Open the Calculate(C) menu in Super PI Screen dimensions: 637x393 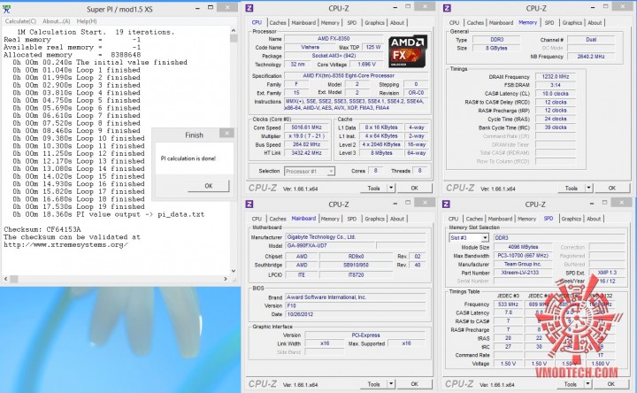click(x=20, y=21)
